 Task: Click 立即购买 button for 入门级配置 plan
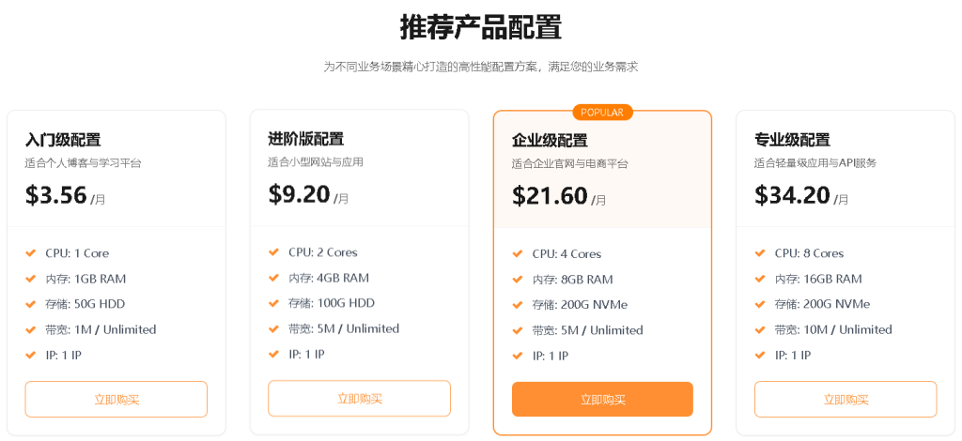pos(116,399)
